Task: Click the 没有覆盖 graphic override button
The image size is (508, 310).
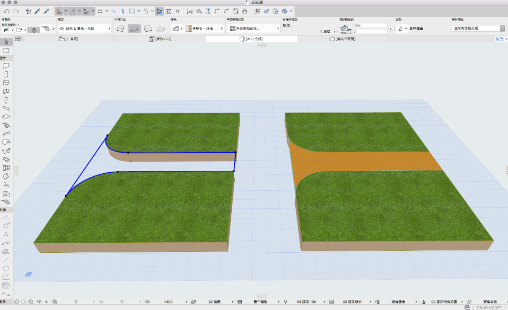Action: [x=398, y=301]
